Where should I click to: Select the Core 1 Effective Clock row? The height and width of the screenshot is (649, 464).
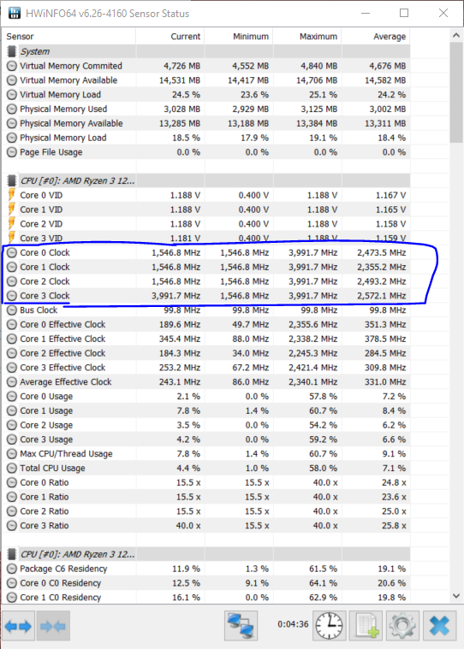(x=206, y=339)
